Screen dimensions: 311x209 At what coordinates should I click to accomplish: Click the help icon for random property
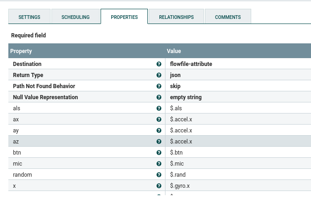[159, 175]
